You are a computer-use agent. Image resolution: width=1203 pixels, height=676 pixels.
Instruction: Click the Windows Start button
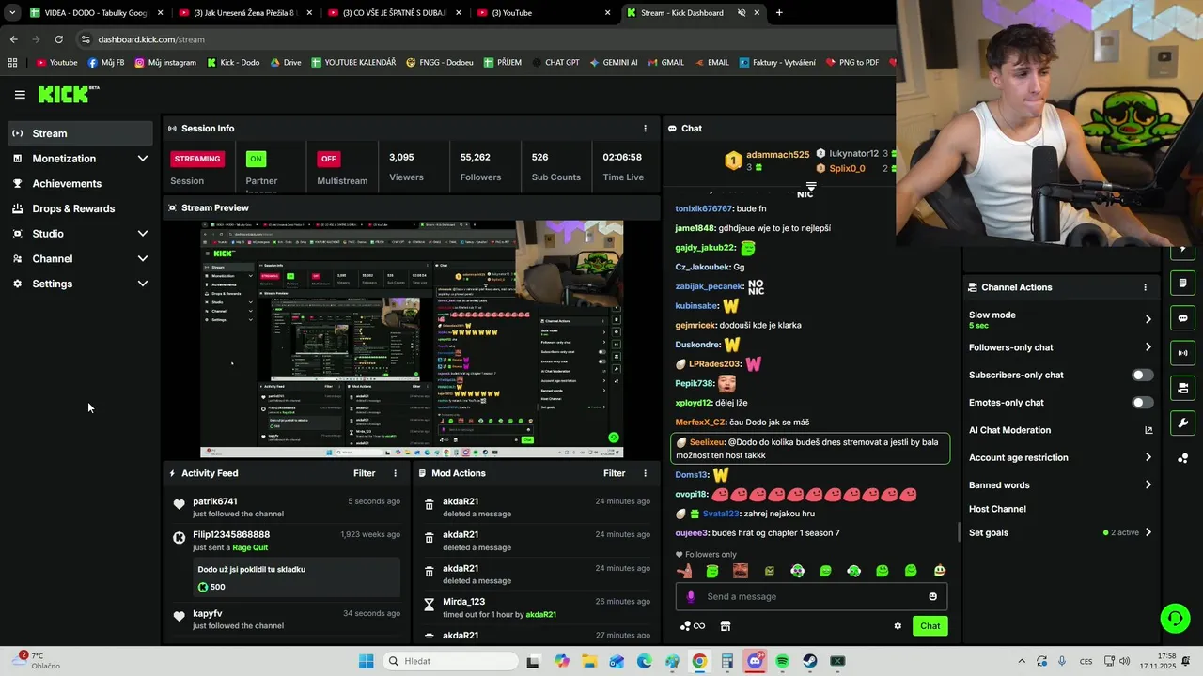pyautogui.click(x=366, y=661)
